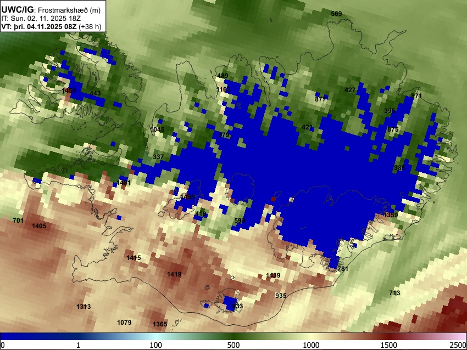This screenshot has height=350, width=467.
Task: Click the map value 593
Action: pyautogui.click(x=240, y=221)
